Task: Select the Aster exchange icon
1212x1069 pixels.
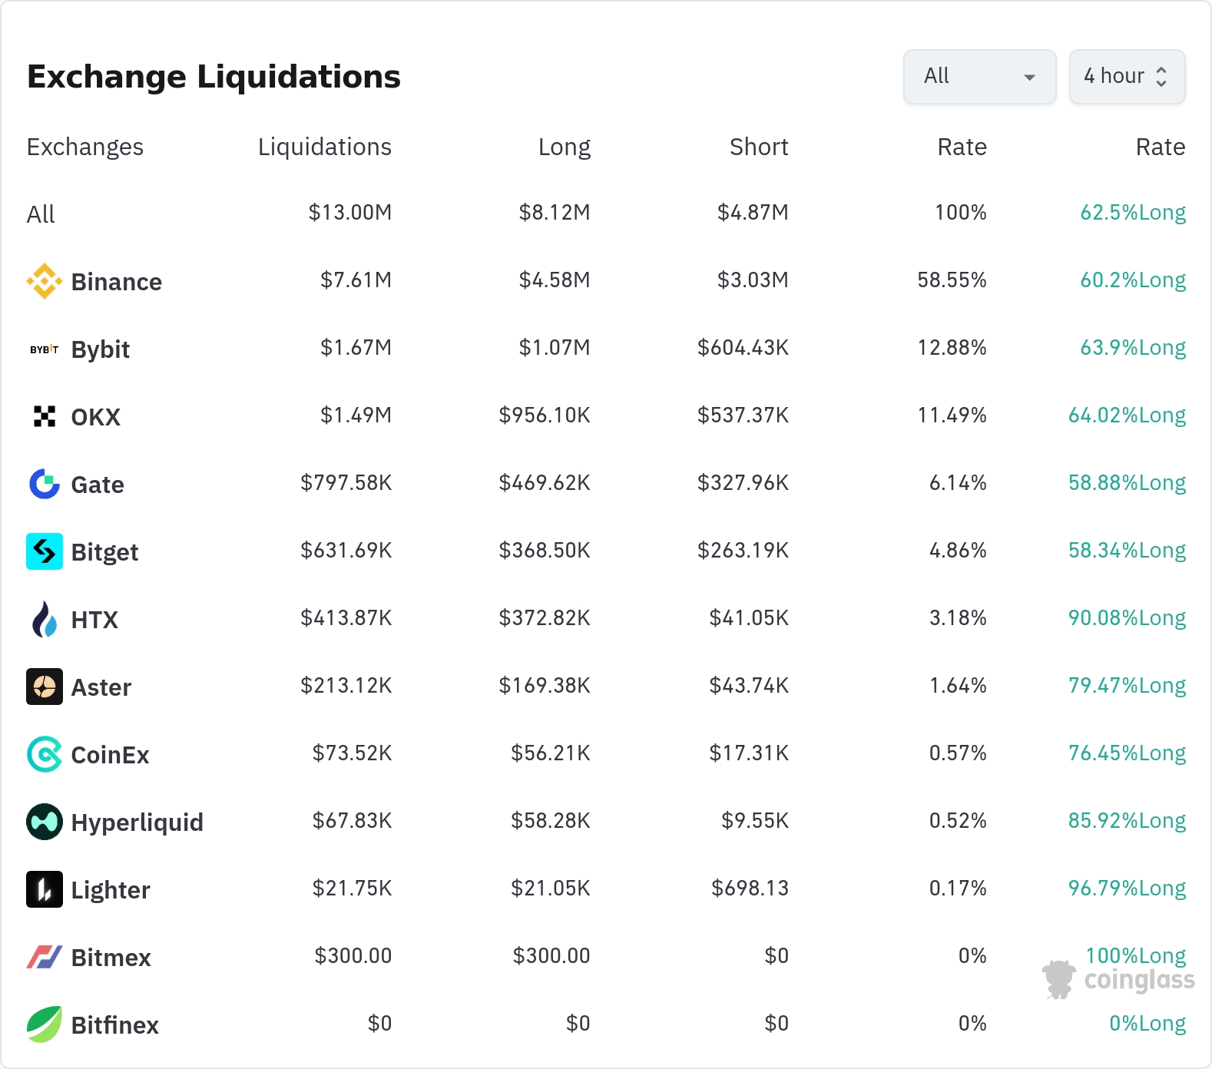Action: pos(45,687)
